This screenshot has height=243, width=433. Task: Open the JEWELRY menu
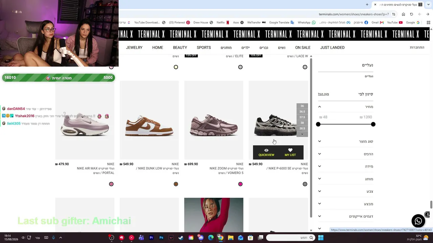(x=134, y=48)
